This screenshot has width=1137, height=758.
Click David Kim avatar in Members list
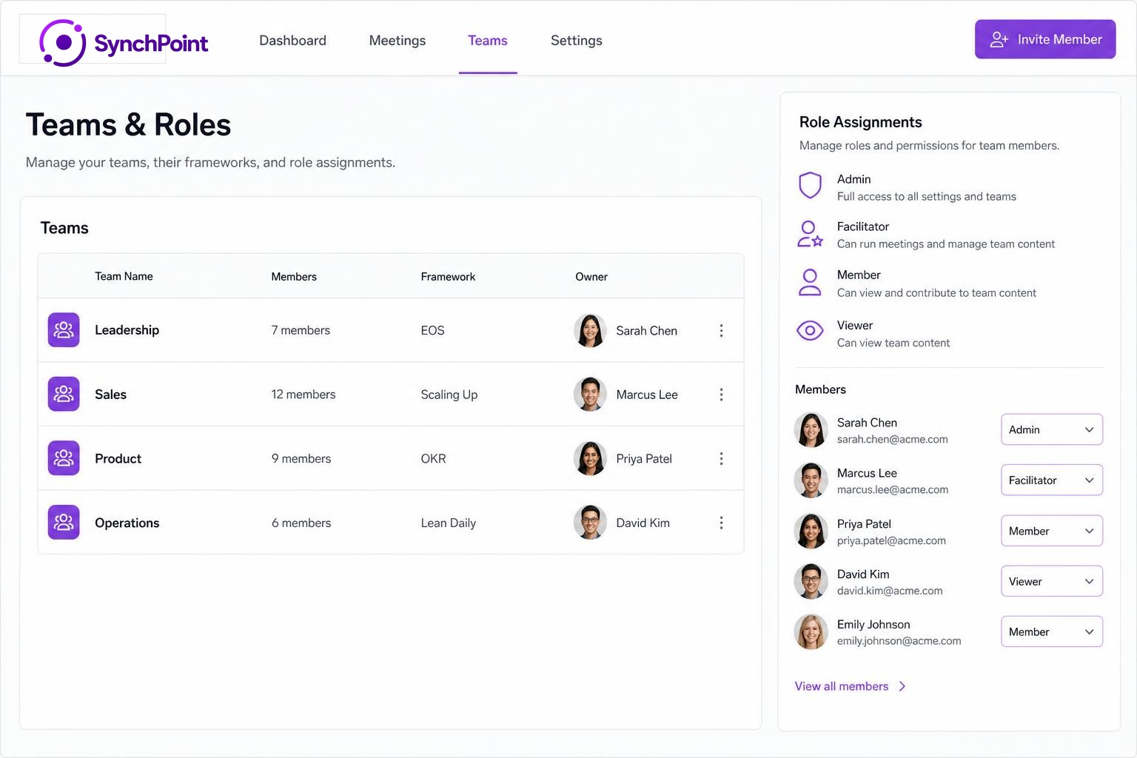[811, 582]
